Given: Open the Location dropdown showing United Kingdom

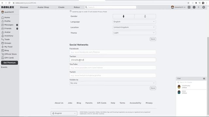Looking at the screenshot, I should pos(134,27).
